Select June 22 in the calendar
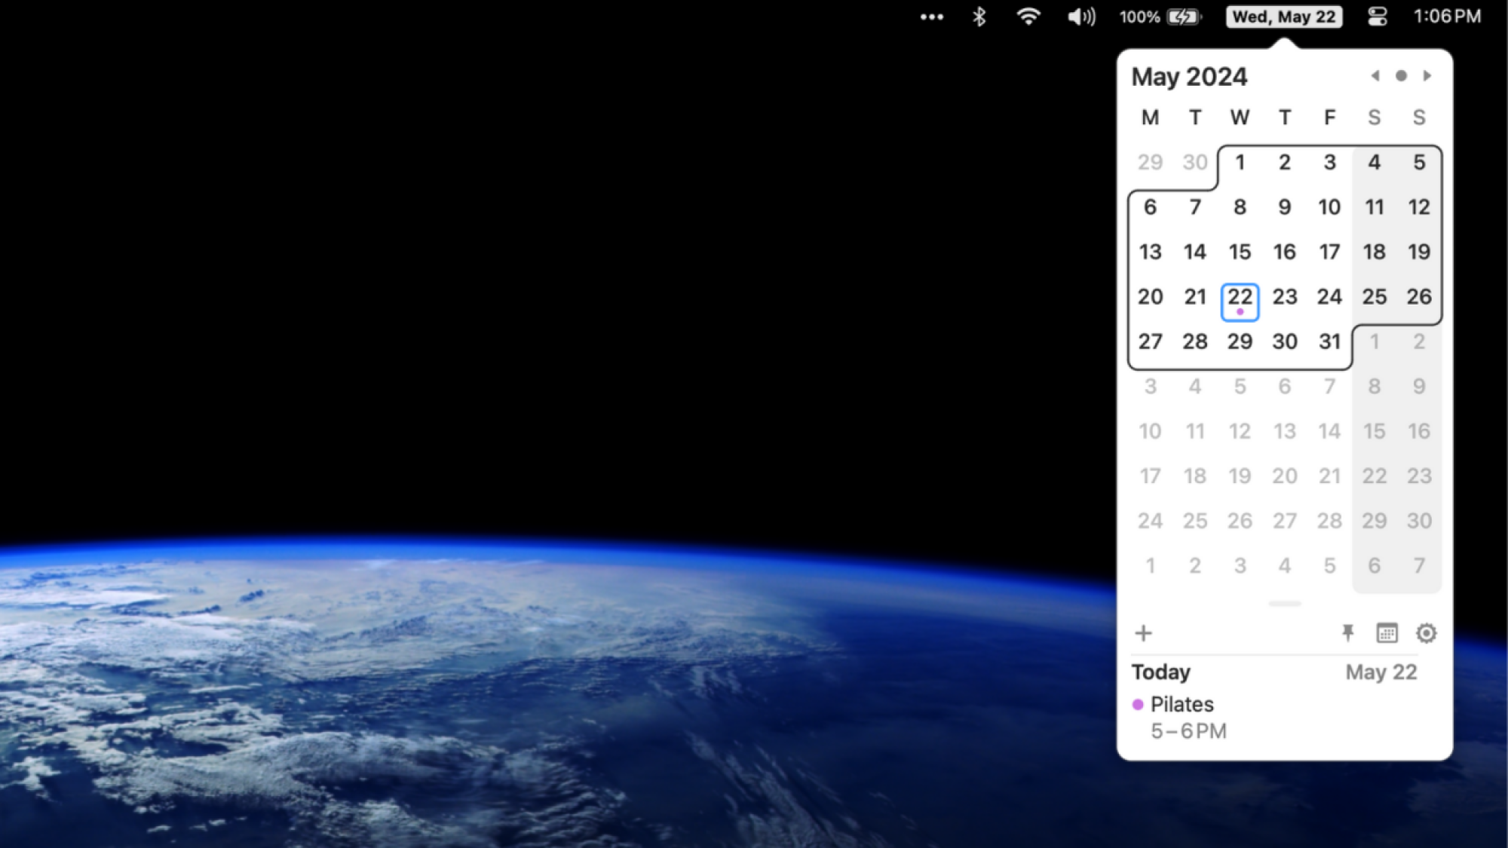 click(x=1375, y=476)
